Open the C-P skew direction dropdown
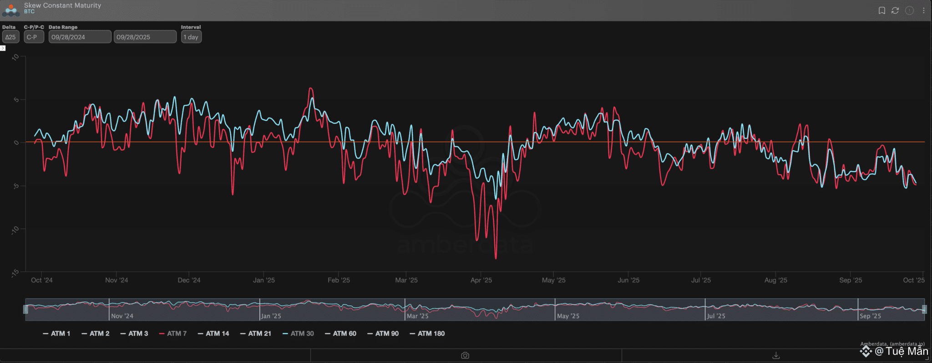Image resolution: width=932 pixels, height=363 pixels. [34, 37]
